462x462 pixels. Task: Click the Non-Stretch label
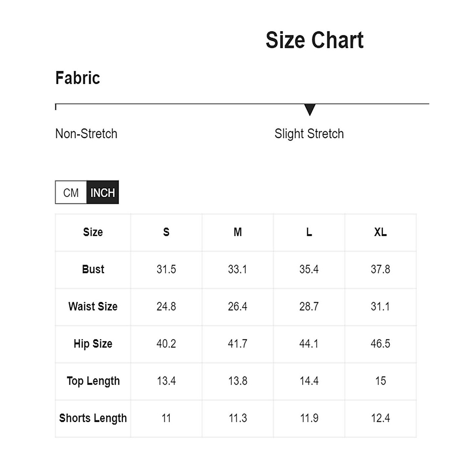click(86, 134)
